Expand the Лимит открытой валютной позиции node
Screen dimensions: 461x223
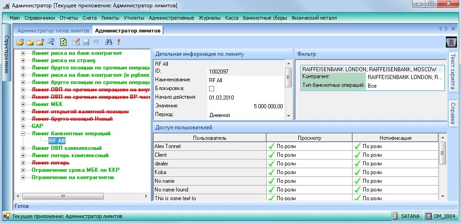coord(23,111)
